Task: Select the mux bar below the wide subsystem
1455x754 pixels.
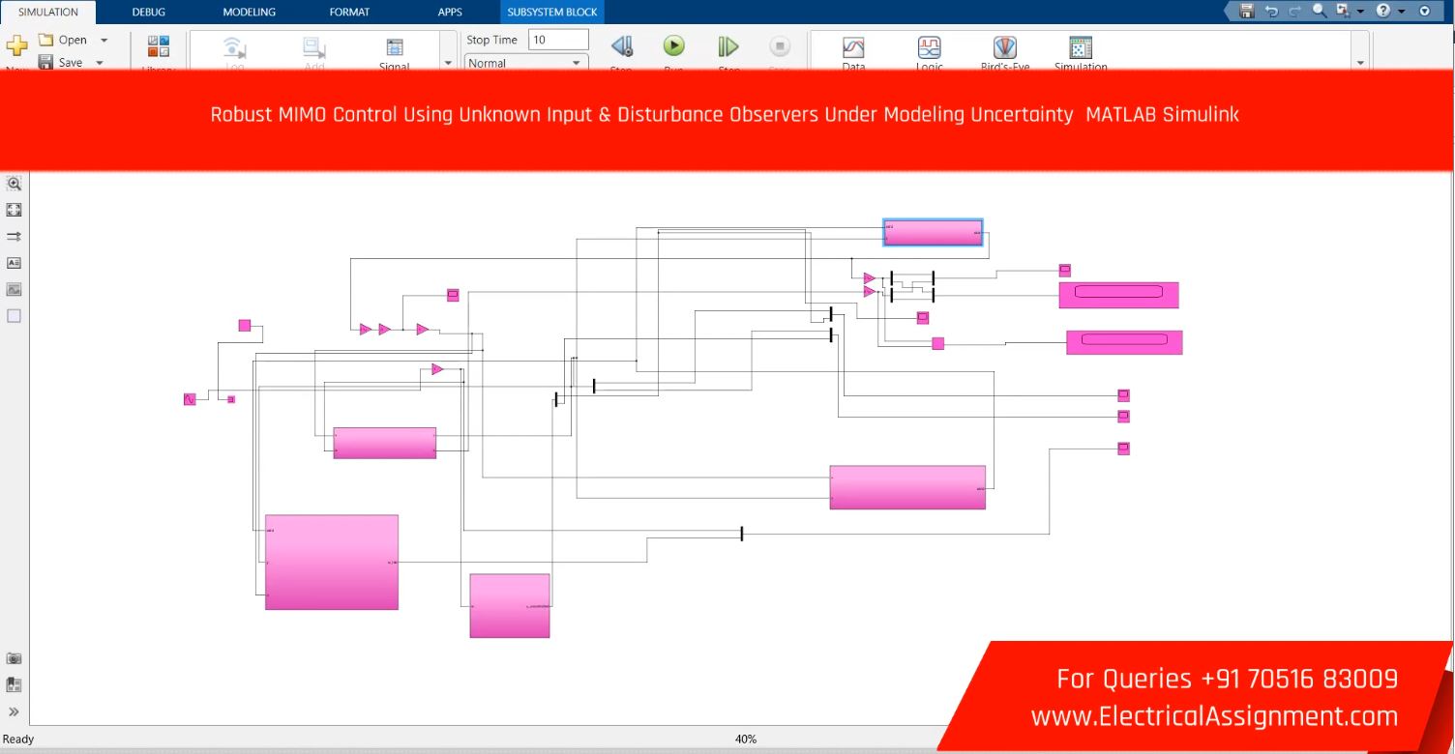Action: click(742, 534)
